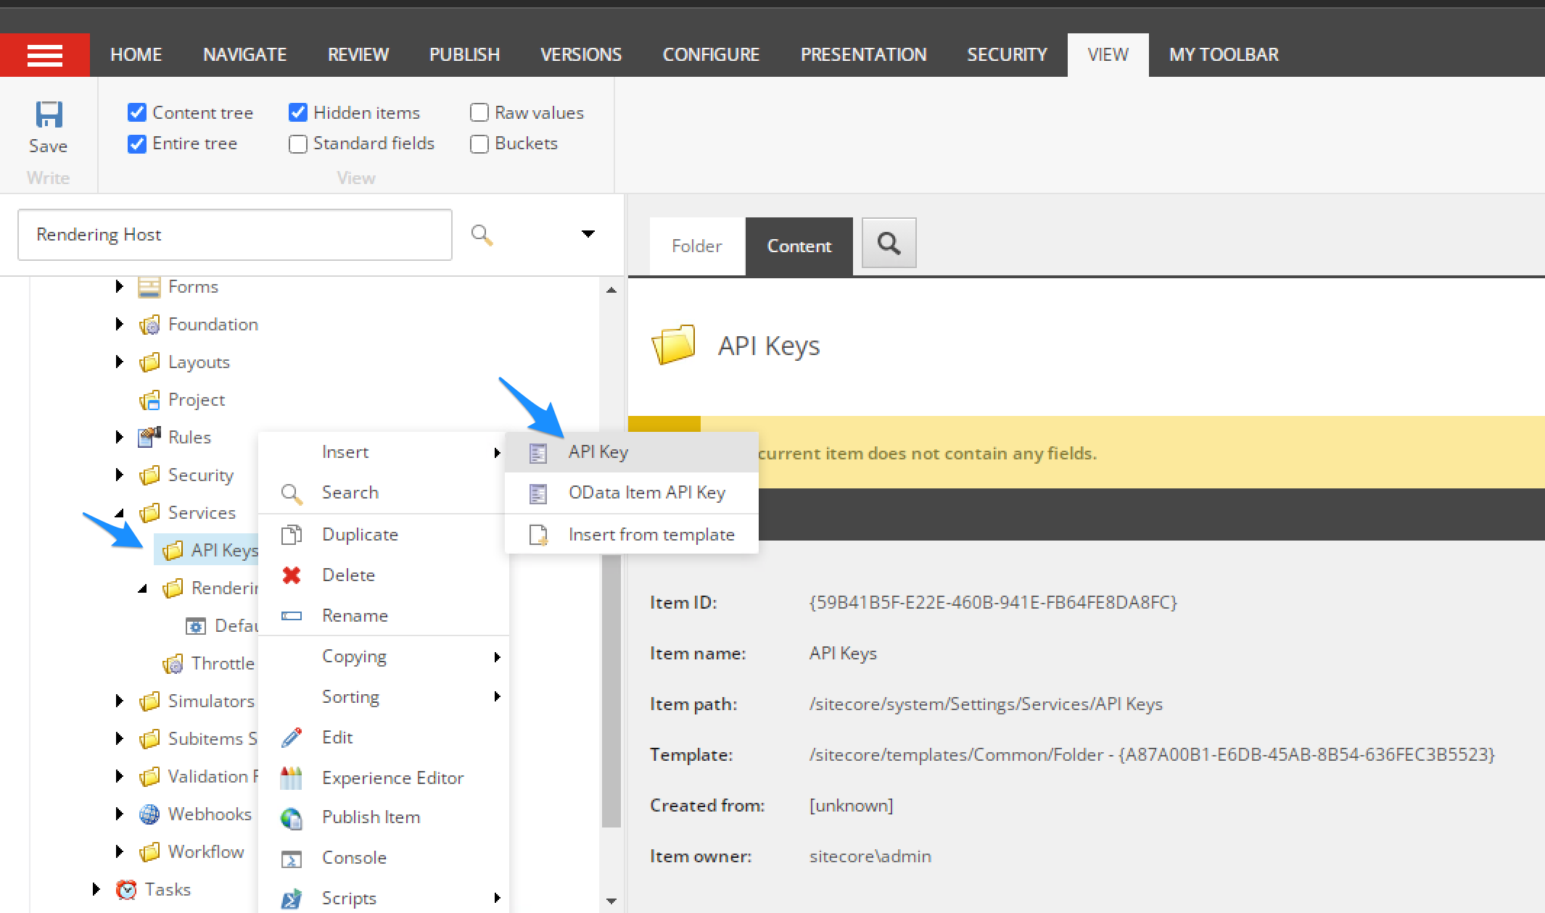Uncheck the Content tree checkbox
This screenshot has height=913, width=1545.
137,112
